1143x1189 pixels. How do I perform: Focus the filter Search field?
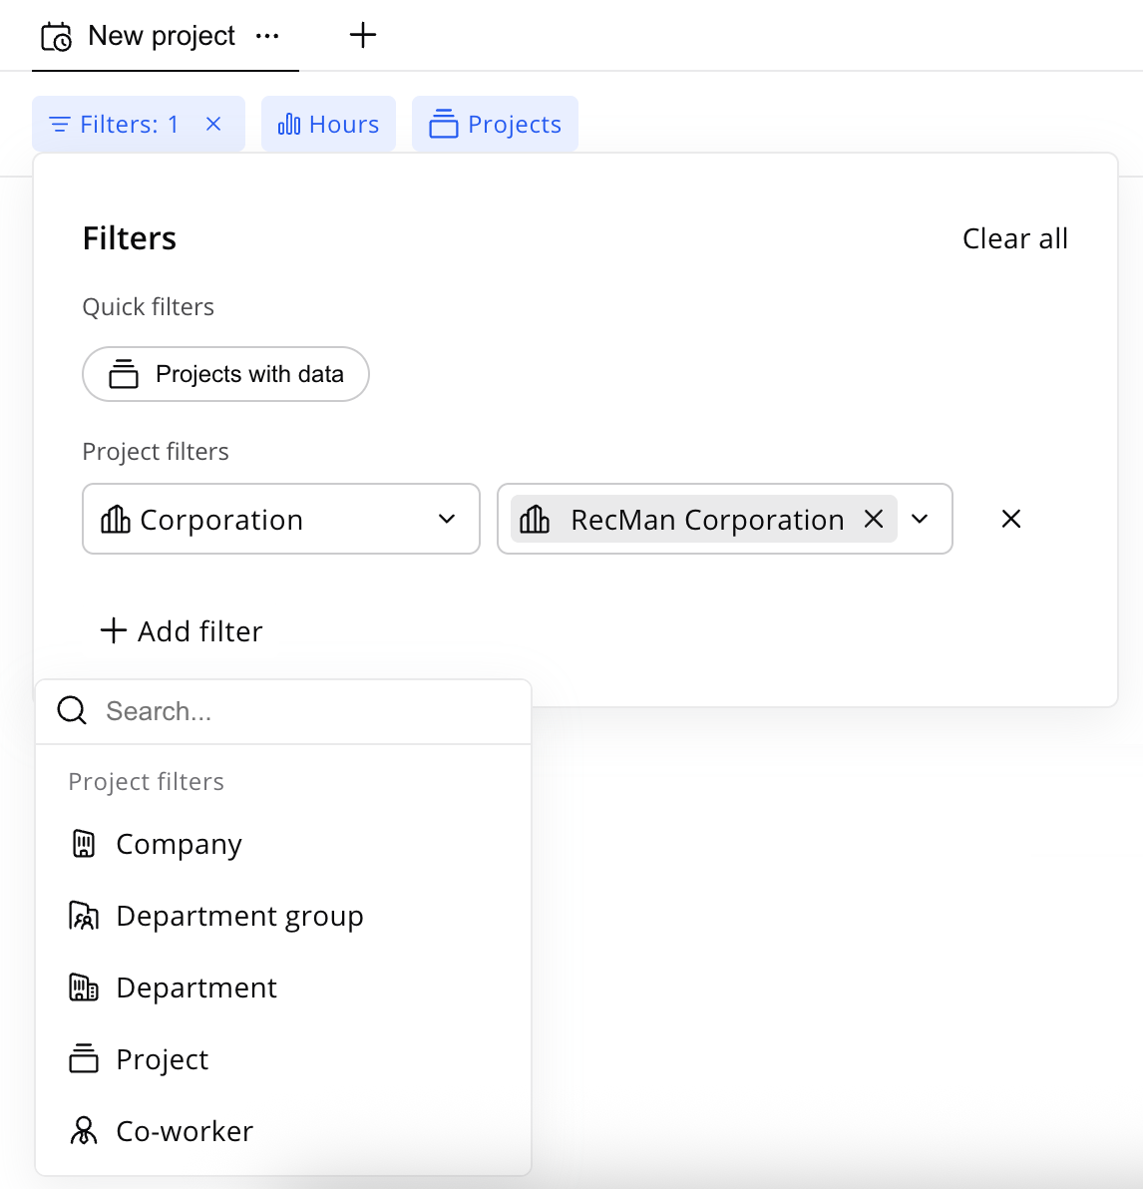299,711
